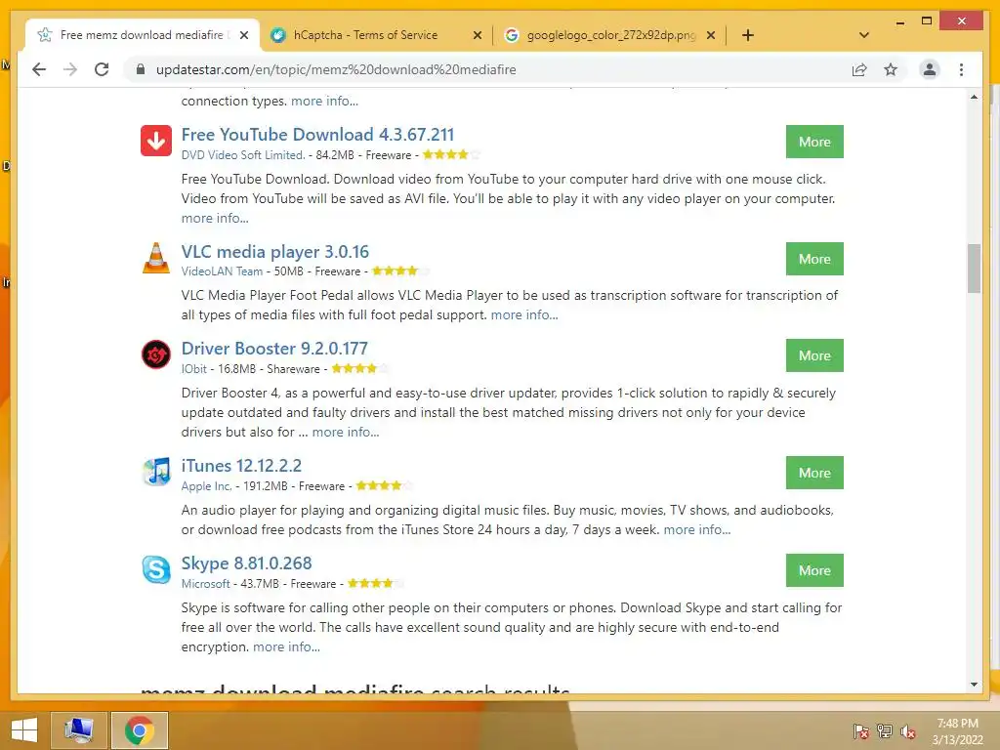Open Skype 8.81.0.268 title link
Image resolution: width=1000 pixels, height=750 pixels.
(246, 563)
